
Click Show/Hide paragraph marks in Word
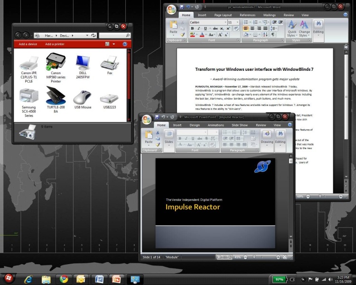273,35
